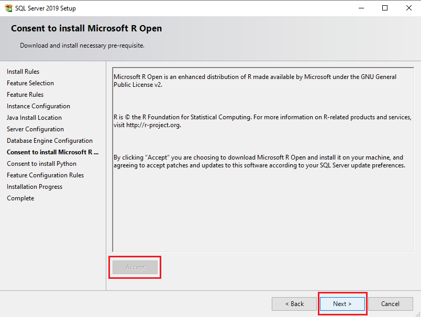
Task: Select Consent to install Python step
Action: tap(41, 164)
